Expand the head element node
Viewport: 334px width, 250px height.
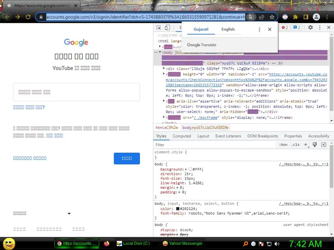pyautogui.click(x=160, y=47)
